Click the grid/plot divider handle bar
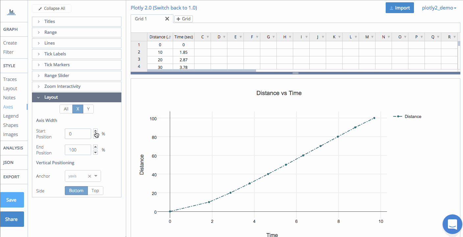 coord(296,73)
